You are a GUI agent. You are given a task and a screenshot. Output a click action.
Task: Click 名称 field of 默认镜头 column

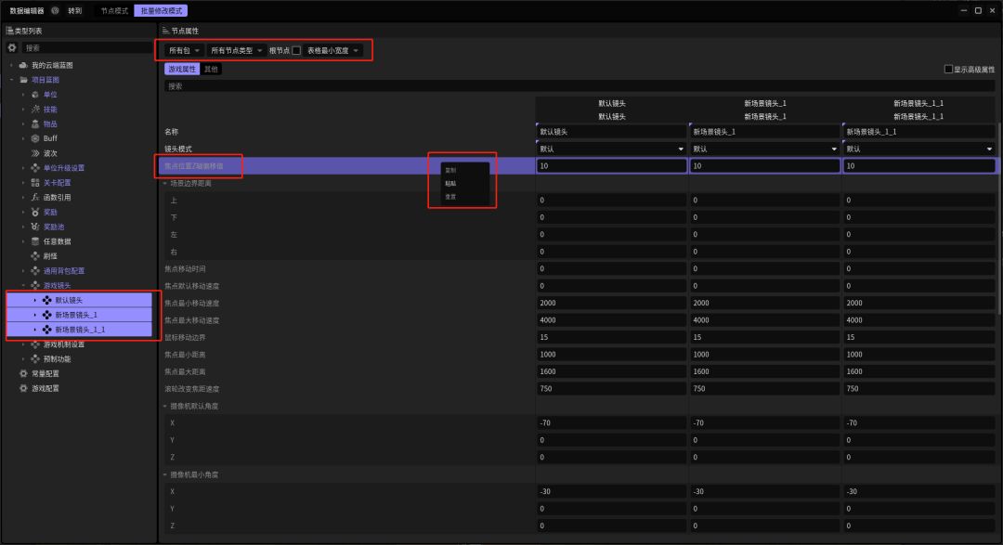(611, 132)
